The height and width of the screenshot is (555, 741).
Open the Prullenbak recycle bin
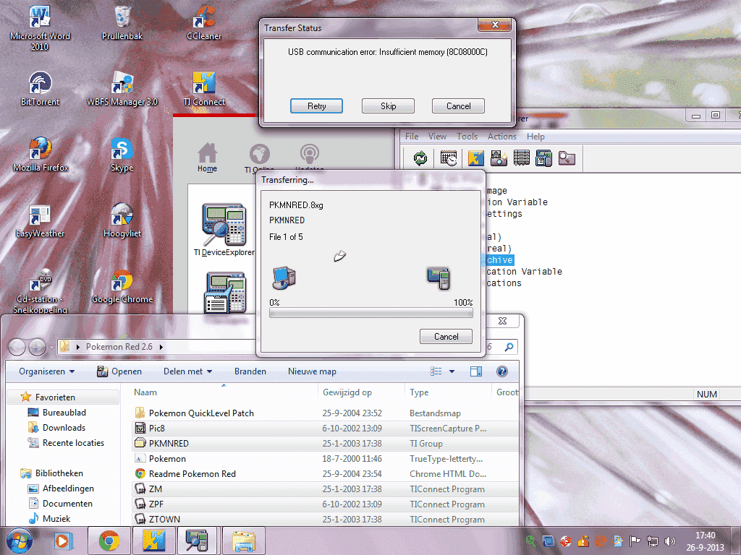pos(122,23)
